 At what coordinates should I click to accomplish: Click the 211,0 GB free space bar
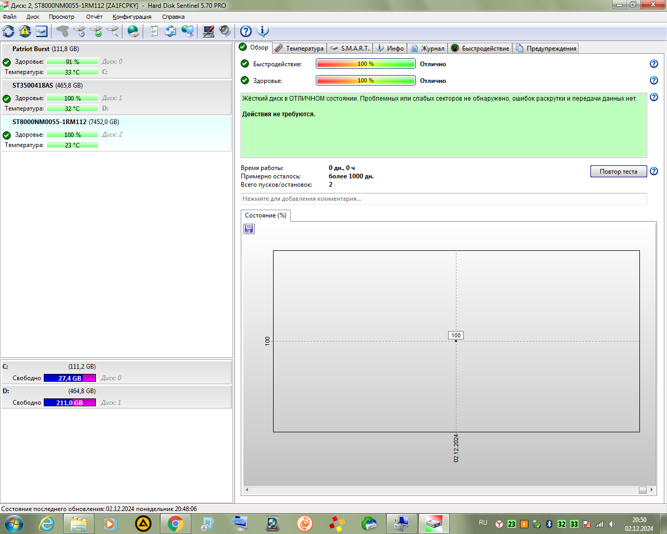tap(70, 403)
